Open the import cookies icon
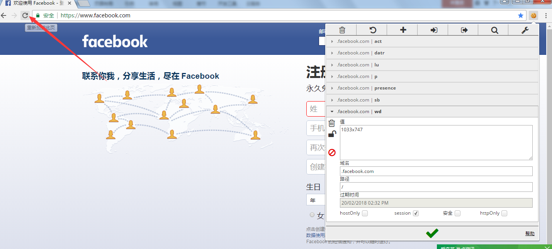552x249 pixels. (434, 30)
